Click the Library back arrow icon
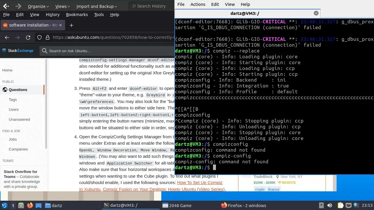374x210 pixels. (x=6, y=6)
